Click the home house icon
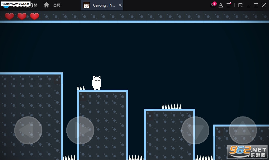Image resolution: width=269 pixels, height=160 pixels. click(x=46, y=5)
